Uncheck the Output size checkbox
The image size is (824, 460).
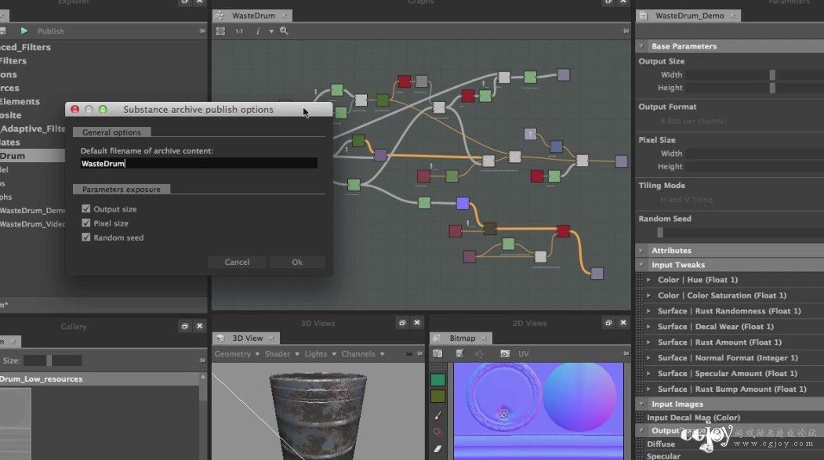click(86, 209)
